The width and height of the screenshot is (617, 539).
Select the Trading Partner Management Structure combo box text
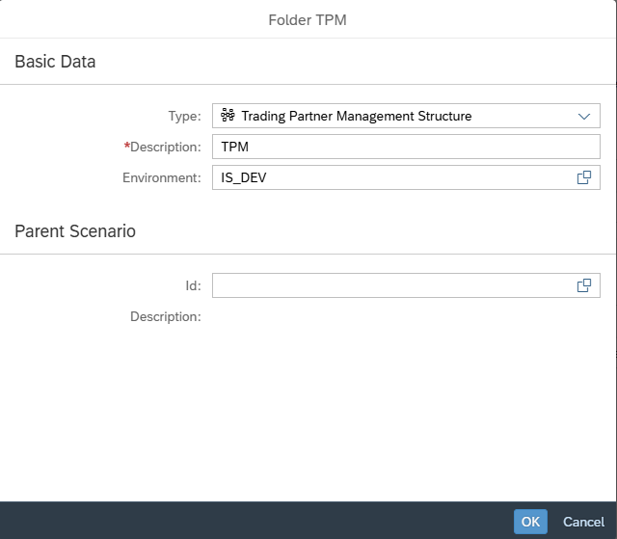tap(356, 116)
